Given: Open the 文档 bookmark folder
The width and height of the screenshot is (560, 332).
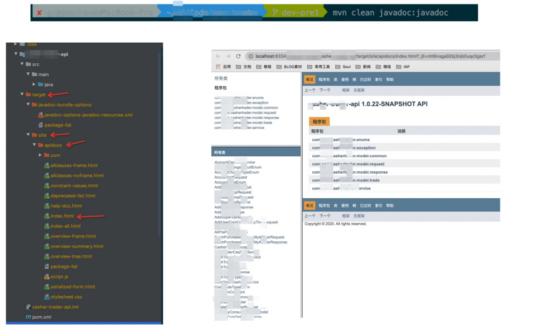Looking at the screenshot, I should point(244,67).
